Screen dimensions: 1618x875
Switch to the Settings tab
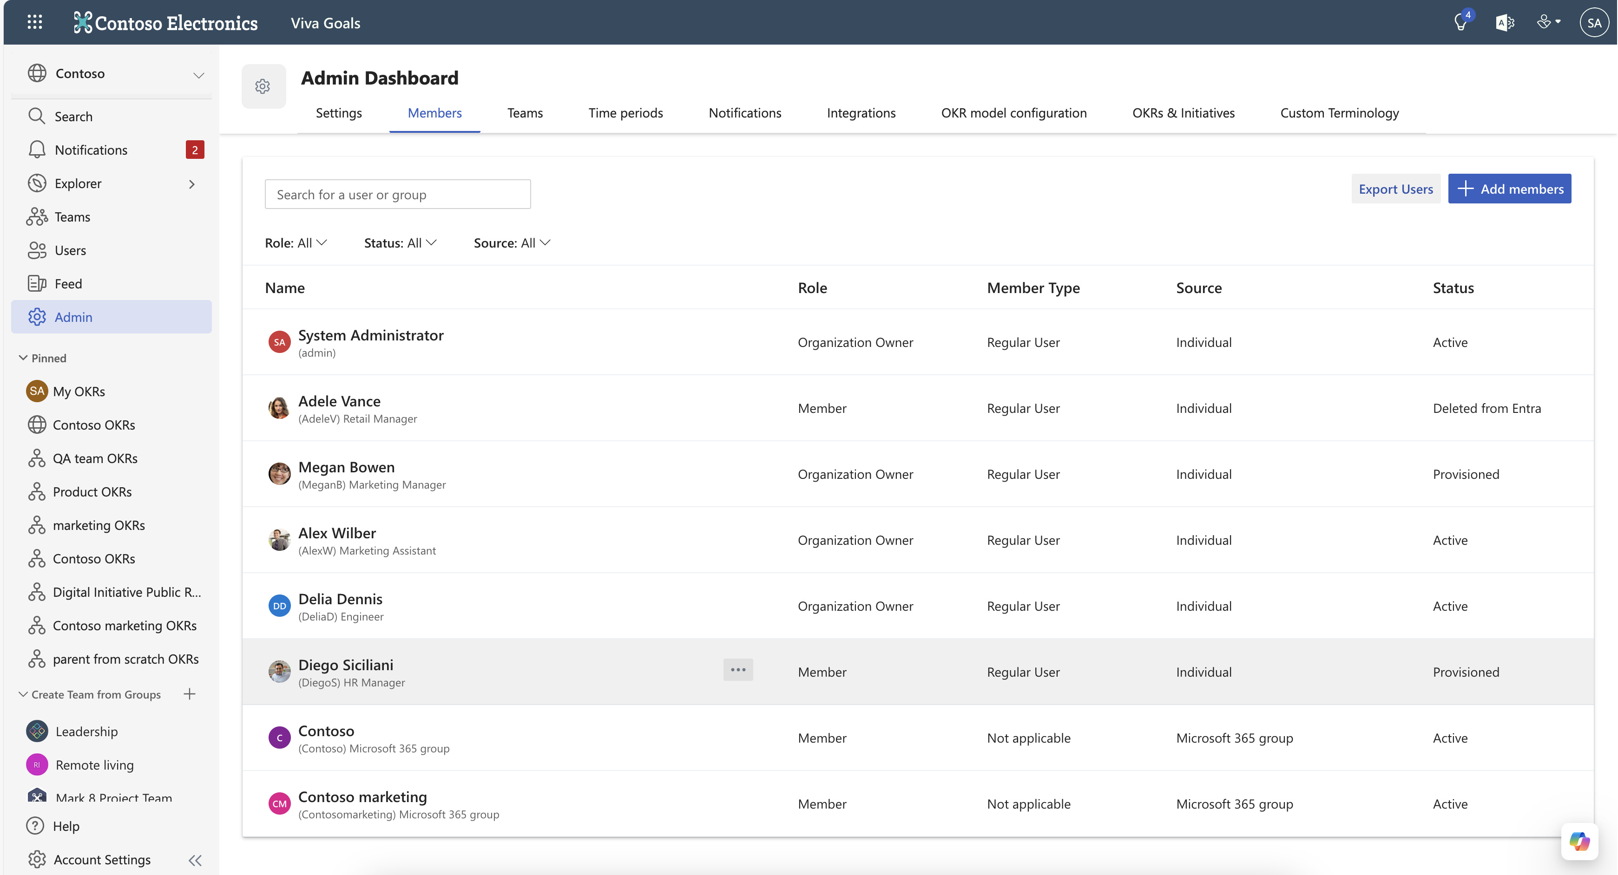(x=339, y=112)
